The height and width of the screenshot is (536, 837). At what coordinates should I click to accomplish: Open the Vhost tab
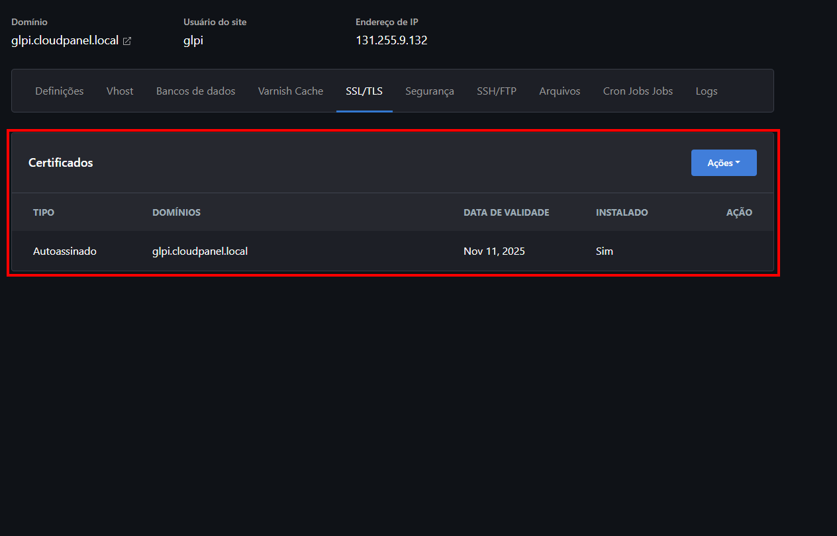click(x=120, y=91)
